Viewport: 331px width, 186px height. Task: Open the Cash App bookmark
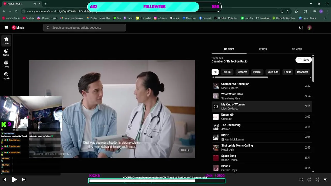tap(247, 18)
